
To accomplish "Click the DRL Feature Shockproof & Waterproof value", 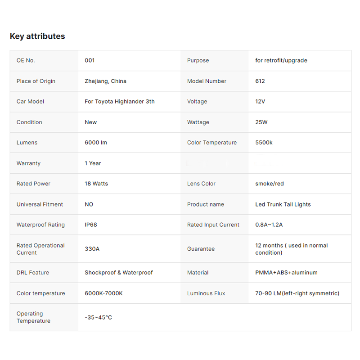I will coord(119,273).
